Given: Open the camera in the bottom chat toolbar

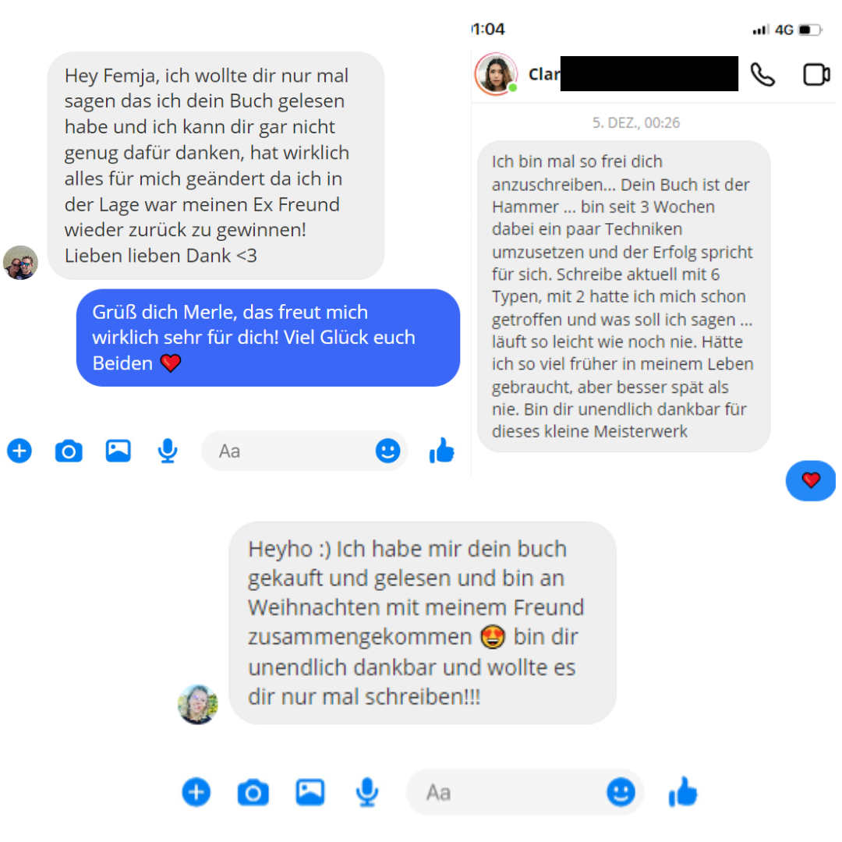Looking at the screenshot, I should point(253,793).
